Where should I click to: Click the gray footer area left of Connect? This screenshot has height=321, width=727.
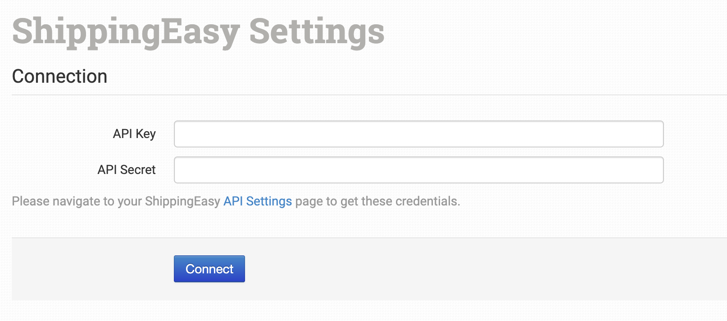[90, 269]
